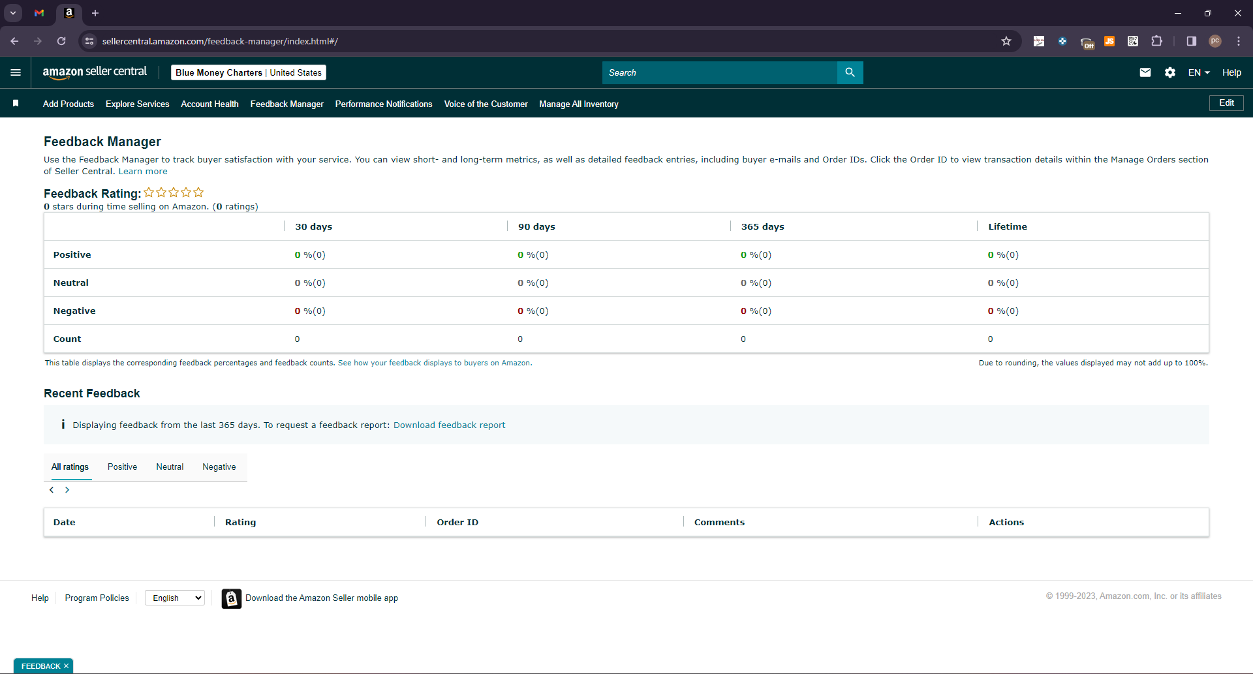The height and width of the screenshot is (674, 1253).
Task: Click the '30 days' column header
Action: [x=313, y=226]
